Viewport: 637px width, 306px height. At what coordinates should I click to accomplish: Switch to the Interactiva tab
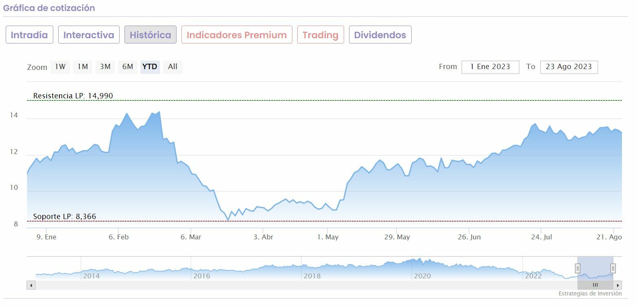click(x=89, y=35)
